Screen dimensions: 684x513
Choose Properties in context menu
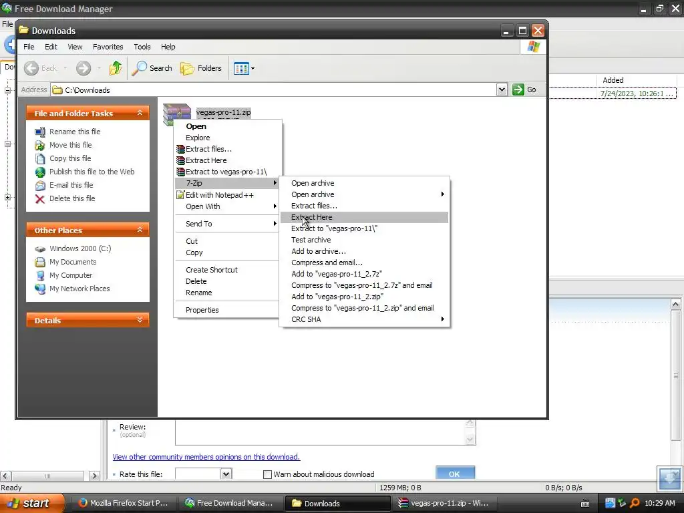[x=227, y=310]
